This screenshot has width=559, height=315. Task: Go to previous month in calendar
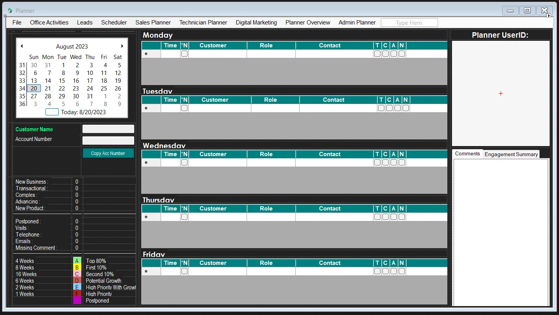(22, 46)
